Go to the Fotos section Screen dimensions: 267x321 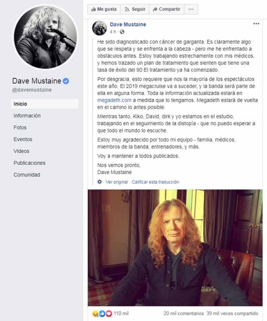pyautogui.click(x=20, y=128)
